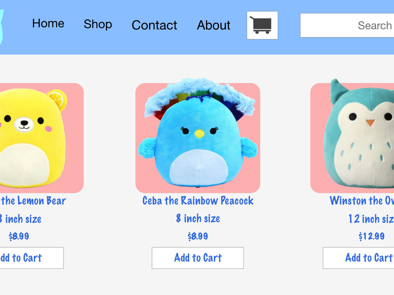Navigate to Contact page
The height and width of the screenshot is (295, 394).
coord(154,25)
